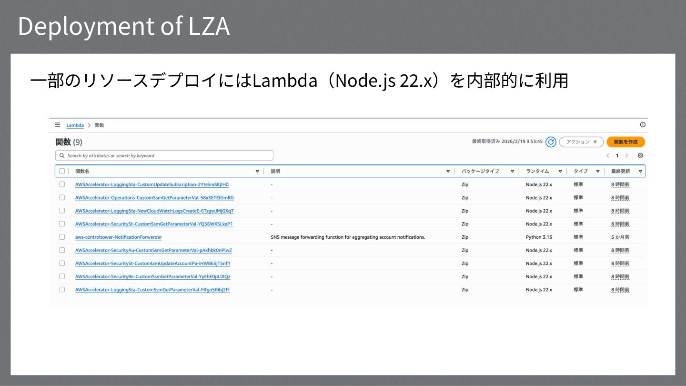Open the hamburger navigation menu
The image size is (686, 386).
[58, 125]
